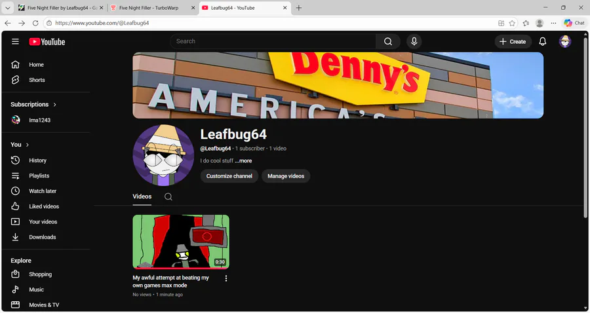Open the notifications bell

(x=543, y=41)
